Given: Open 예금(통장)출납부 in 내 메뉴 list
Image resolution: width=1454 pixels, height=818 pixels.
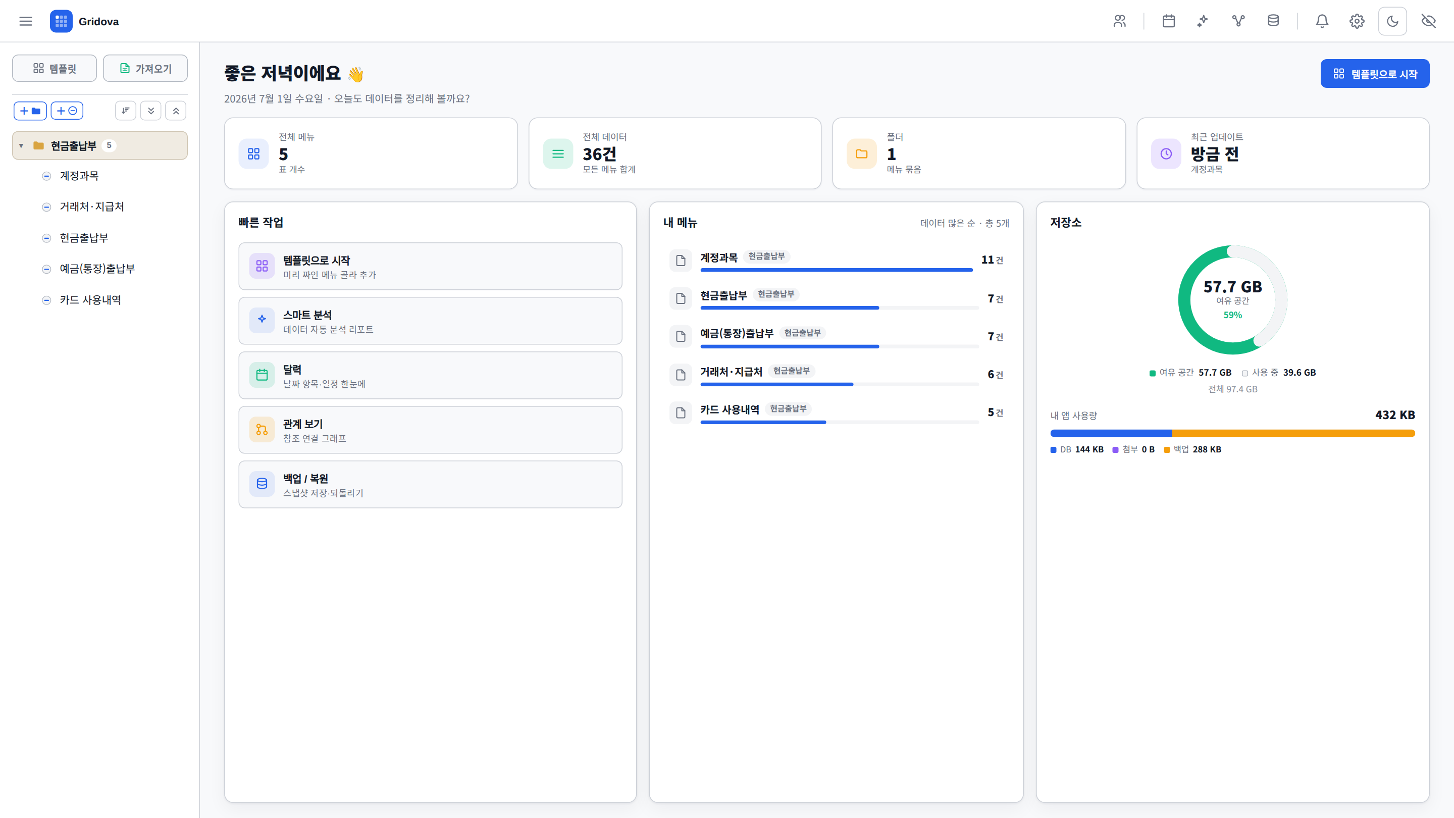Looking at the screenshot, I should pyautogui.click(x=836, y=336).
